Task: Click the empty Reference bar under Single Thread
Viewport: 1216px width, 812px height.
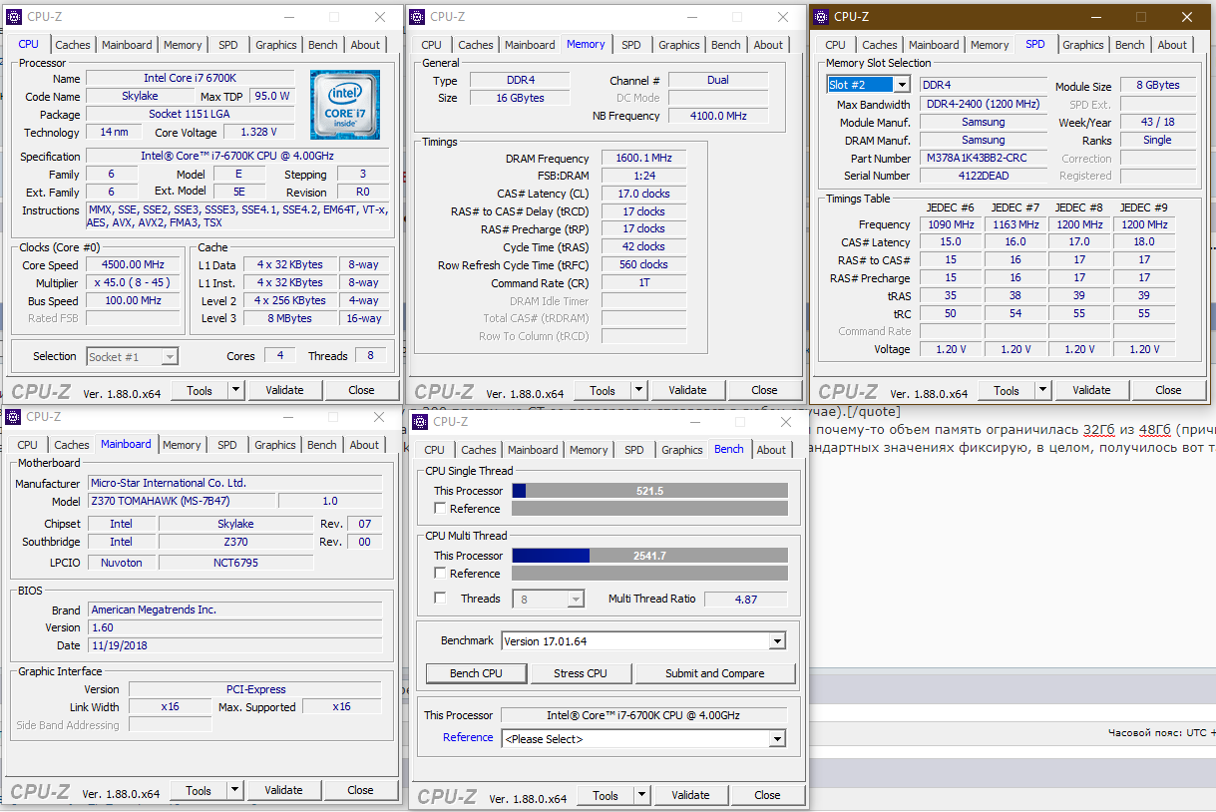Action: [649, 509]
